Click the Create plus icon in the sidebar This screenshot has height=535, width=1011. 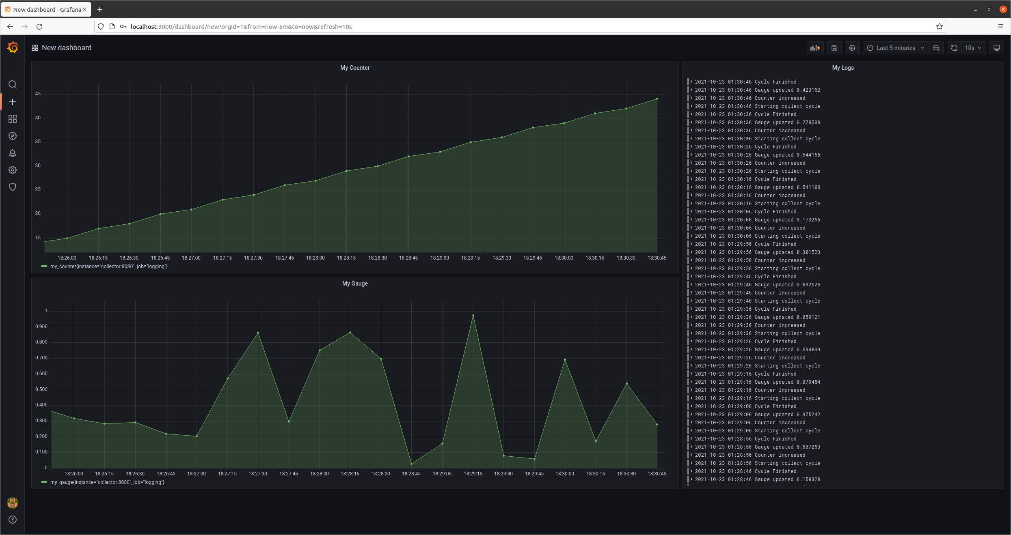tap(13, 102)
